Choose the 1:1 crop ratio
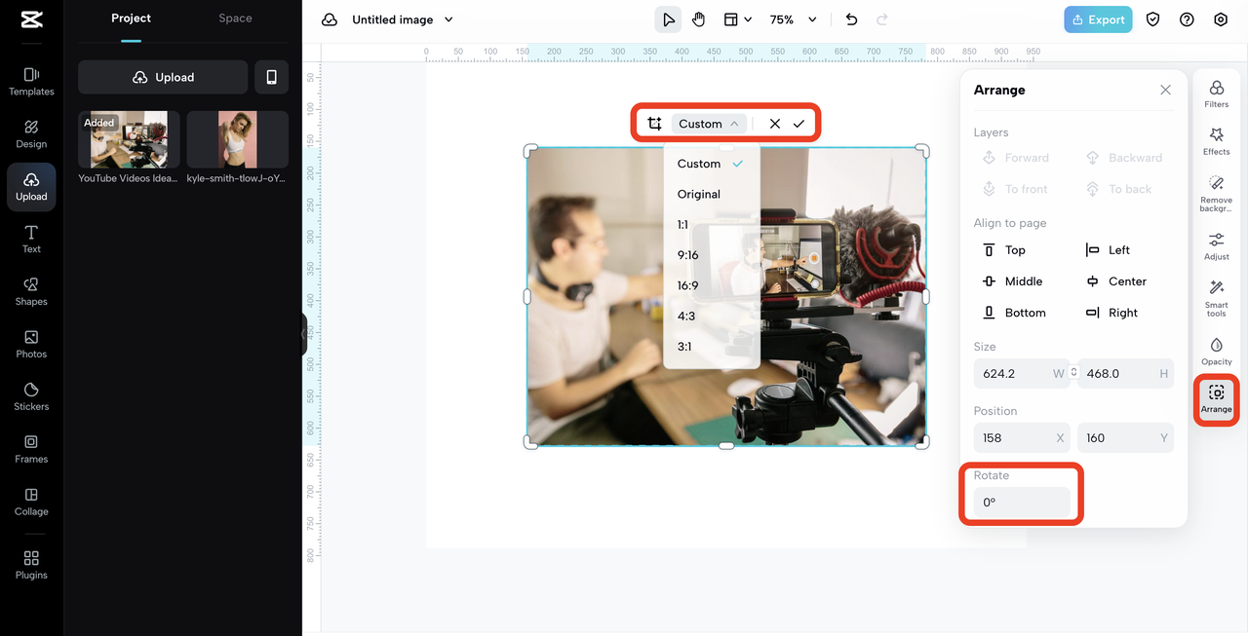Screen dimensions: 1248x636 click(711, 224)
